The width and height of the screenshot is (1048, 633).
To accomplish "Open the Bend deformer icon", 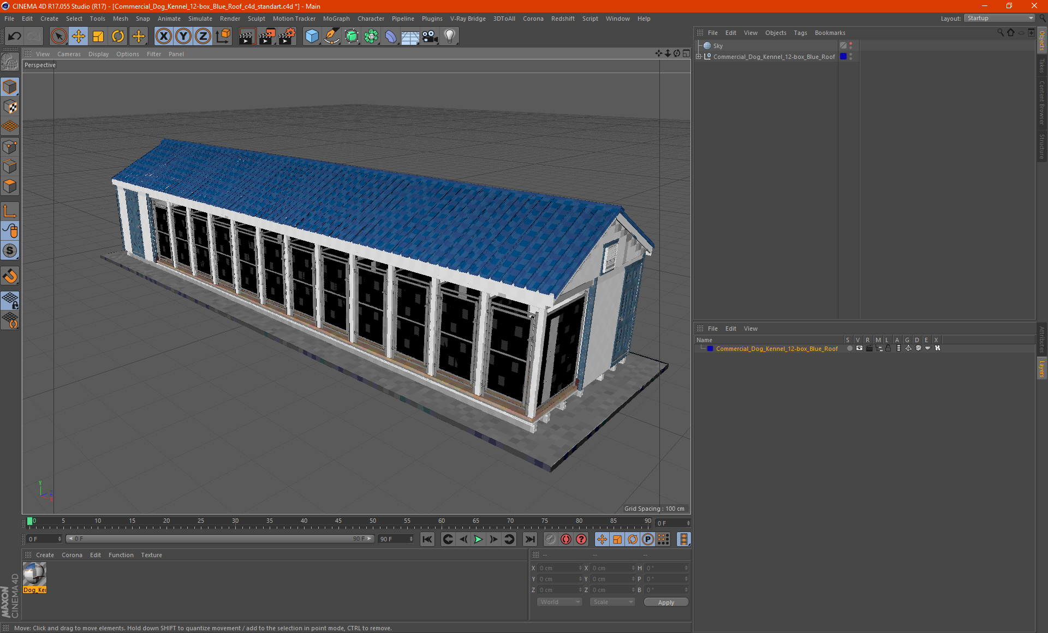I will coord(391,37).
